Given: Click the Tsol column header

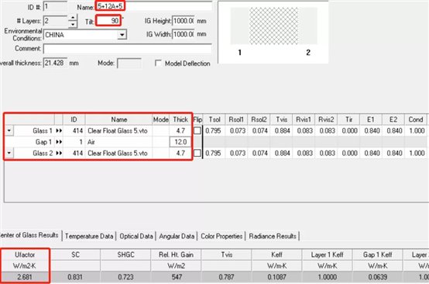Looking at the screenshot, I should tap(214, 119).
